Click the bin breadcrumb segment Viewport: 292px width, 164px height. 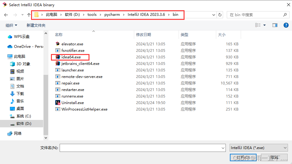pos(176,15)
